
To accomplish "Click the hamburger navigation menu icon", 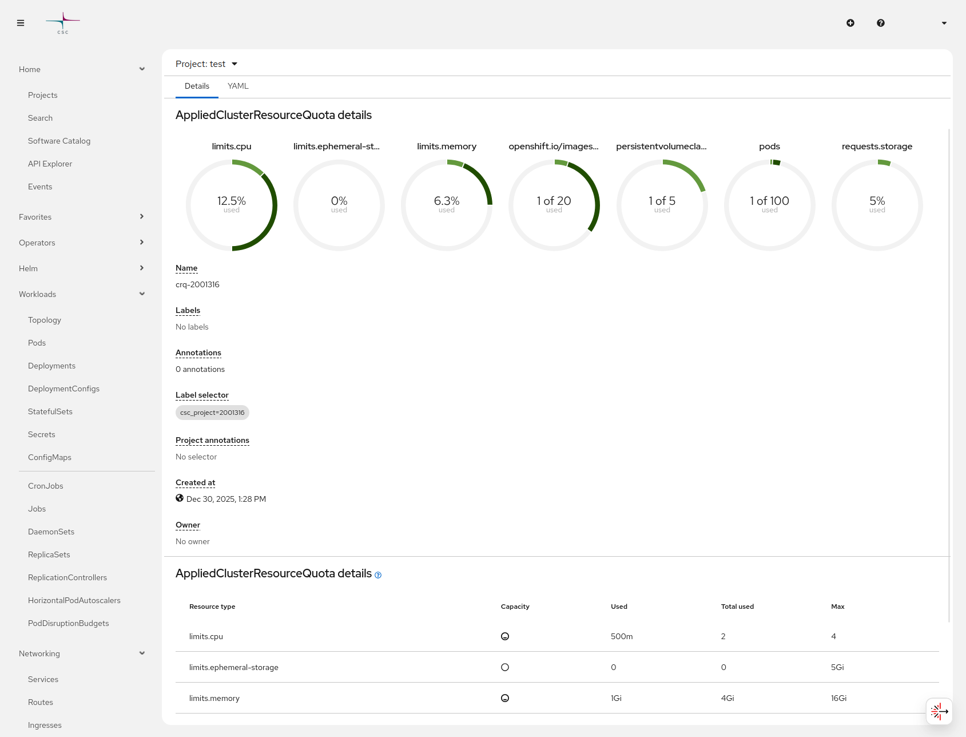I will 21,23.
